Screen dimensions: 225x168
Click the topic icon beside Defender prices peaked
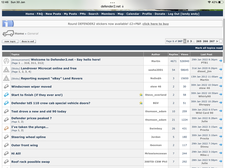[x=6, y=120]
